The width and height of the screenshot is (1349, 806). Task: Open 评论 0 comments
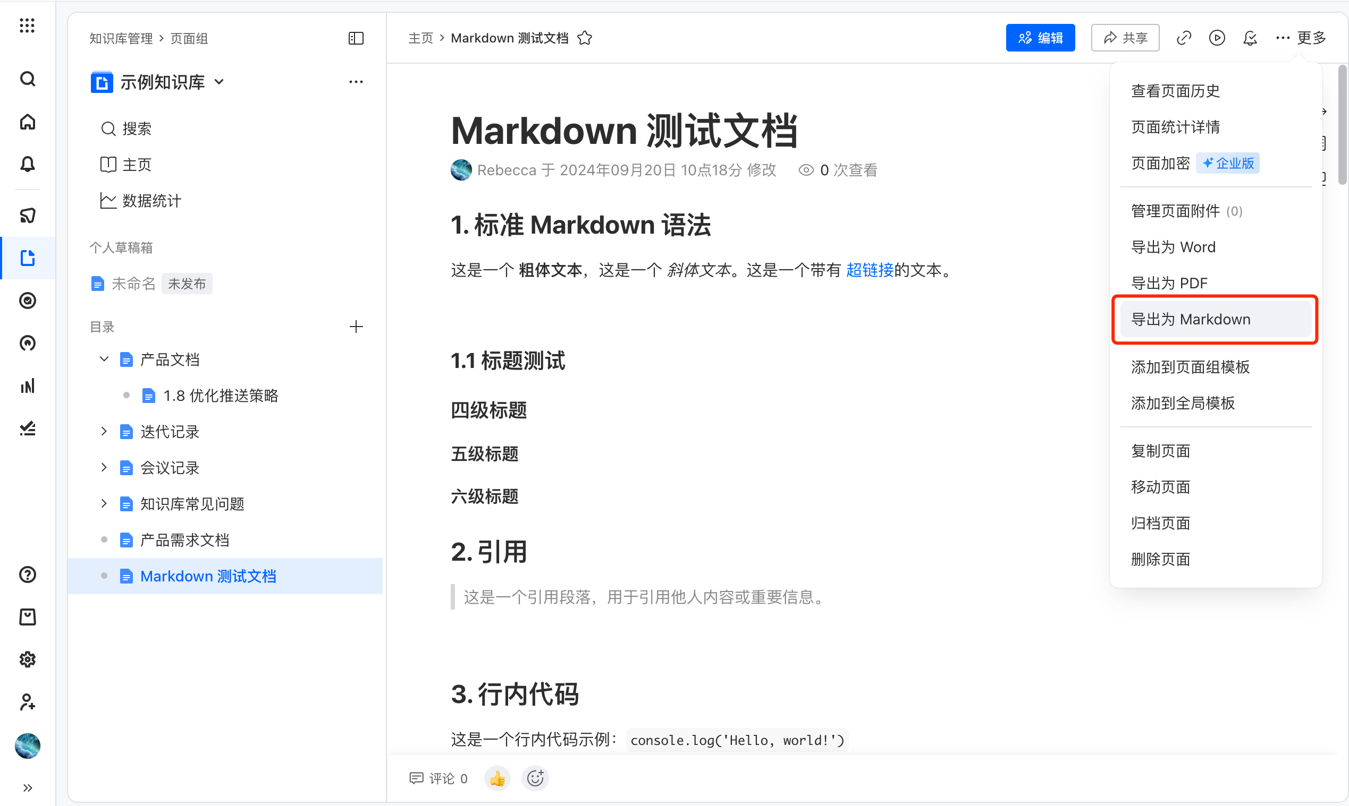(439, 779)
